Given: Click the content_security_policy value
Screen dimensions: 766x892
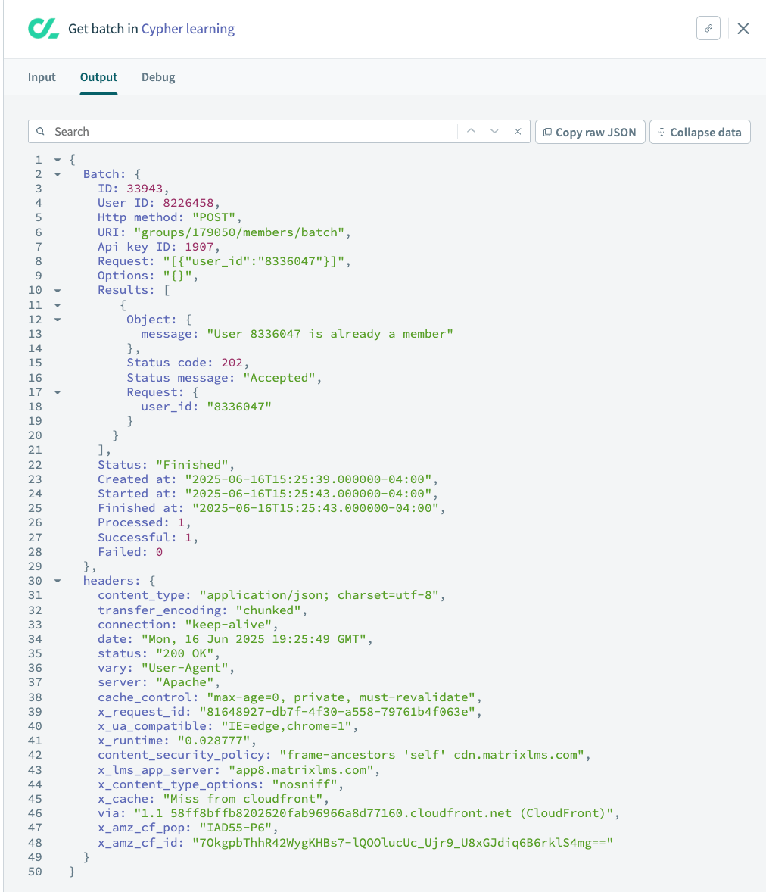Looking at the screenshot, I should 432,755.
